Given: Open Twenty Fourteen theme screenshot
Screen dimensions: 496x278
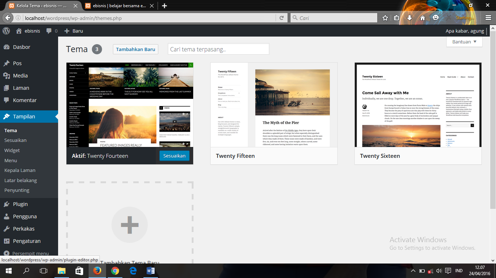Looking at the screenshot, I should click(130, 105).
